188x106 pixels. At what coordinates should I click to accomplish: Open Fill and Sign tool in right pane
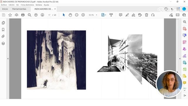[x=185, y=56]
